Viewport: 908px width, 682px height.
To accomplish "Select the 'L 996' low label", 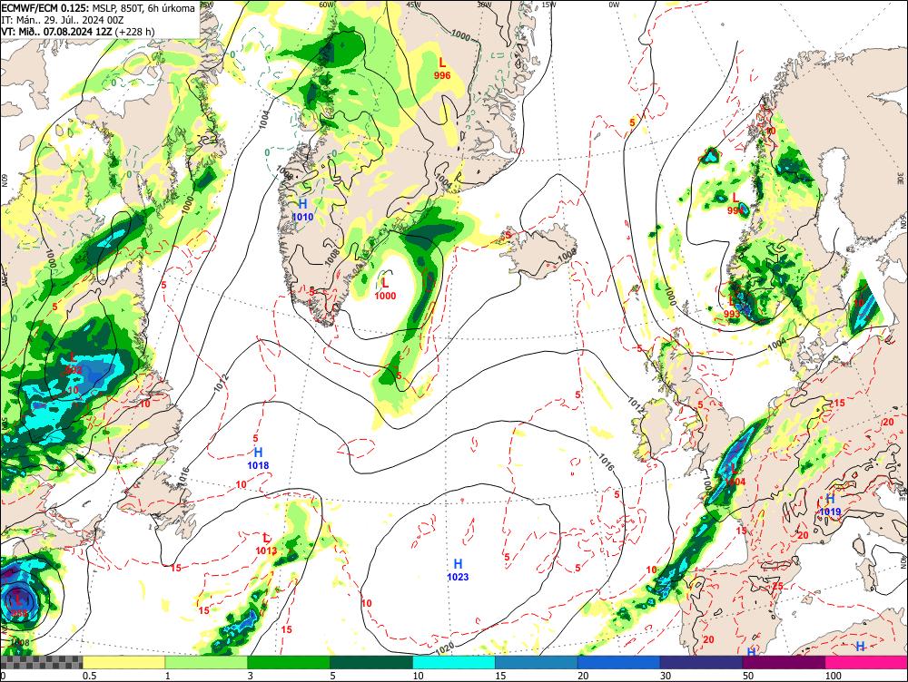I will pos(442,68).
